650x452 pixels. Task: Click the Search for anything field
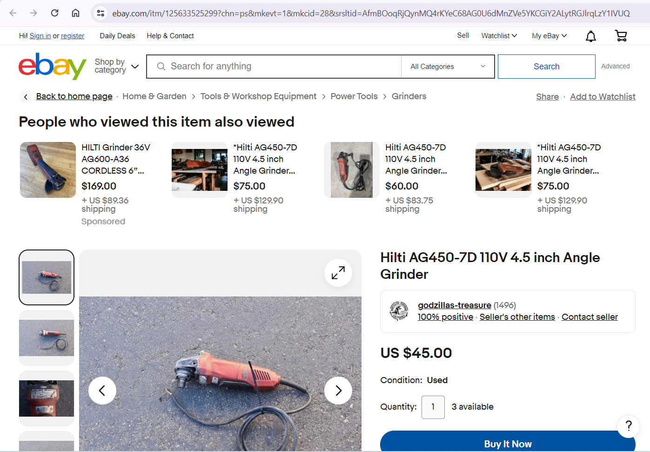274,67
